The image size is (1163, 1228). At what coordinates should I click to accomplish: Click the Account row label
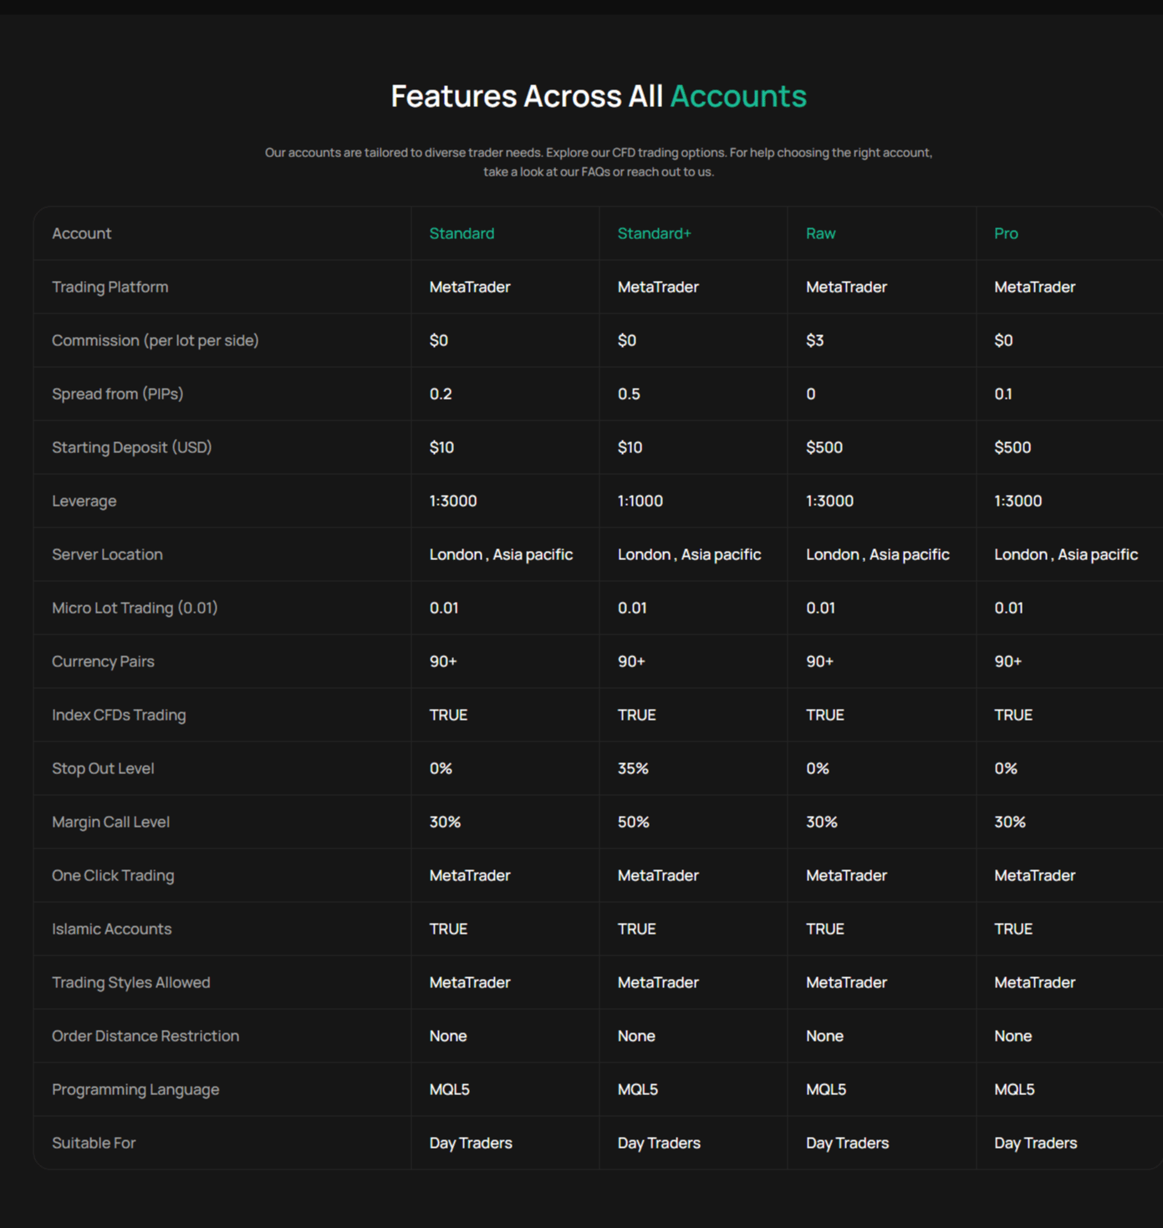(81, 233)
